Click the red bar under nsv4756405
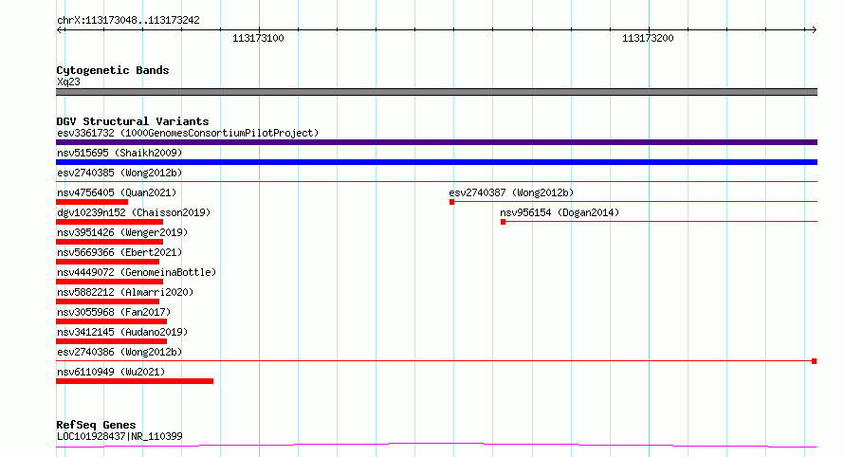The width and height of the screenshot is (844, 457). click(92, 202)
